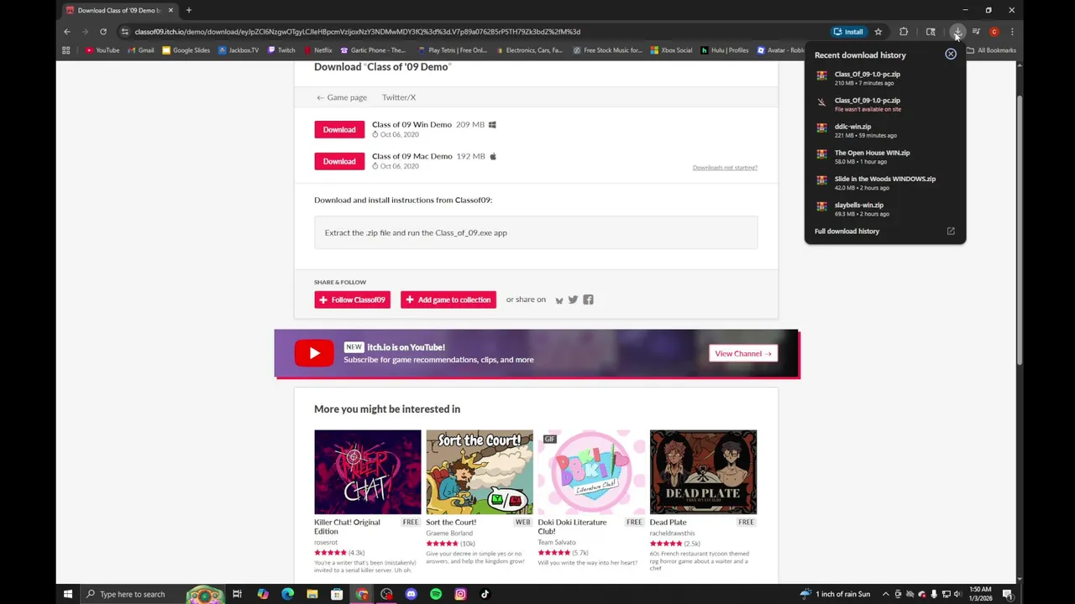
Task: Share on Twitter via bird icon
Action: (573, 299)
